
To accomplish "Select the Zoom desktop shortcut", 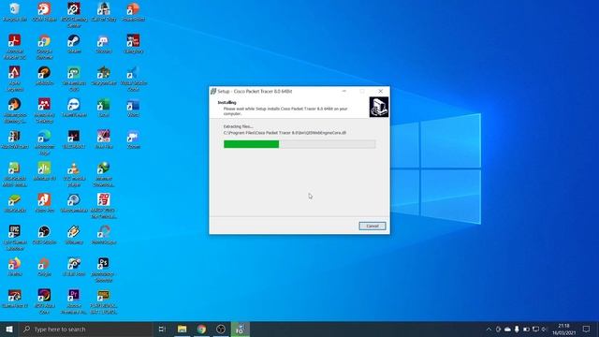I will tap(133, 139).
